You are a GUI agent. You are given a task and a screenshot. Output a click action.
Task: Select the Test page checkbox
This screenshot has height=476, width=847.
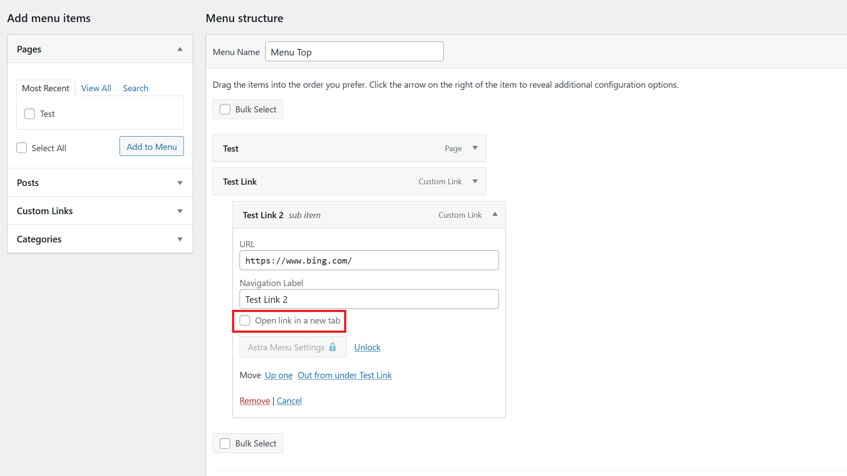[x=29, y=113]
